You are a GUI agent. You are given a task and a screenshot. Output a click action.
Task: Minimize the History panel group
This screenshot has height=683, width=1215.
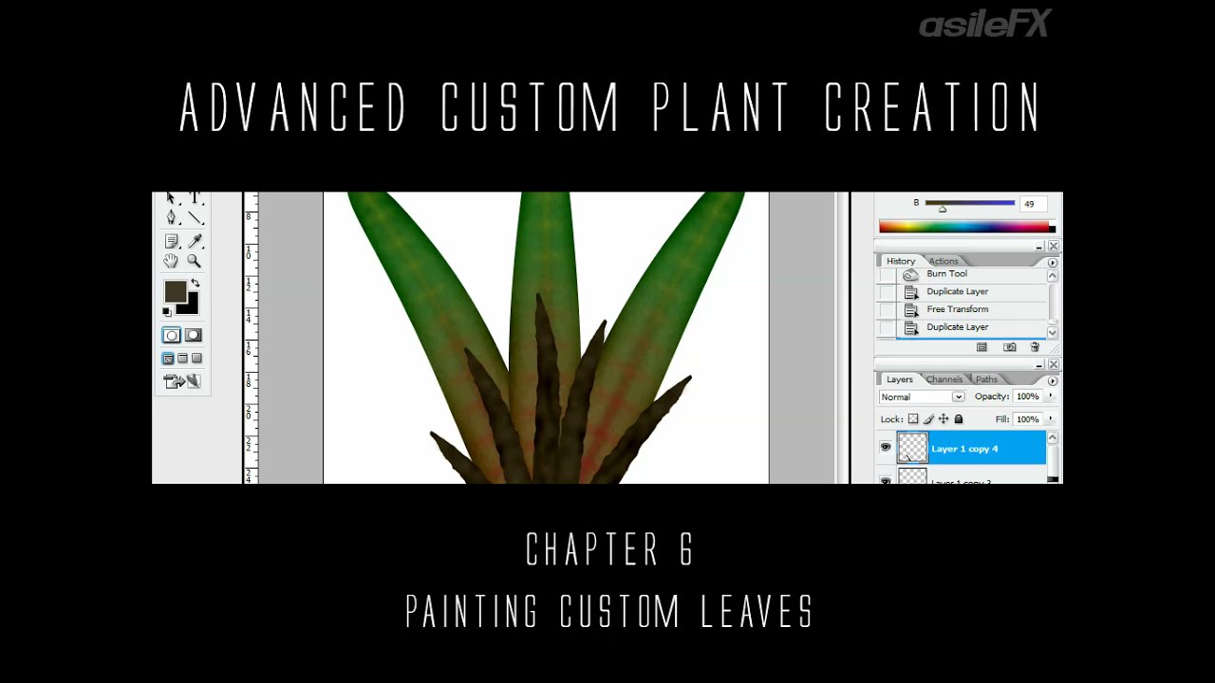point(1039,247)
